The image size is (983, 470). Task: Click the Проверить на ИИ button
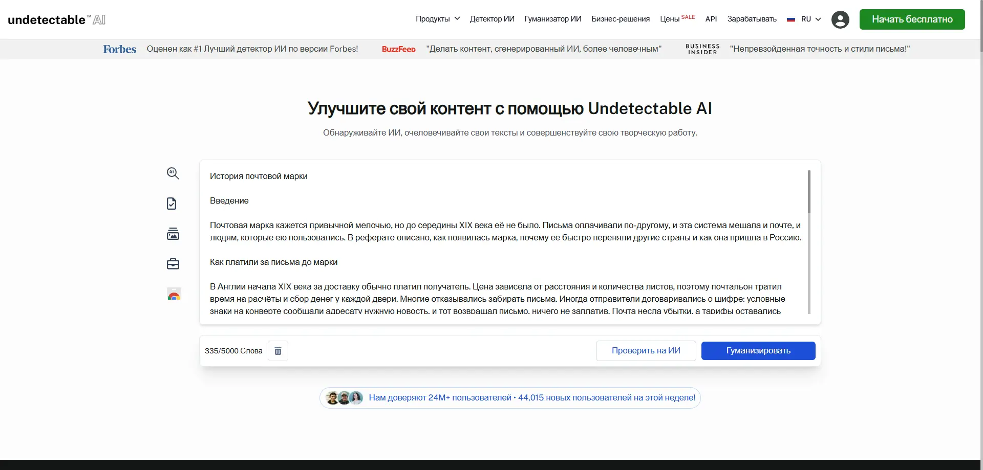(x=646, y=351)
